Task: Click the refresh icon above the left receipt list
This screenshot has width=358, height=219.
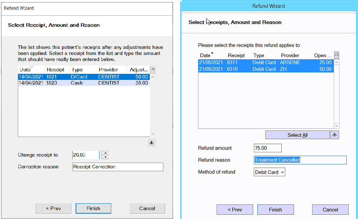Action: point(153,70)
